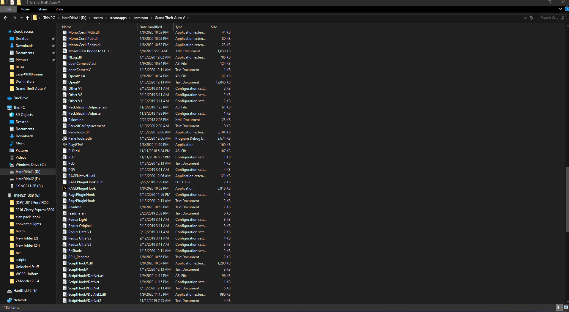
Task: Click the vertical scrollbar of file list
Action: [567, 199]
